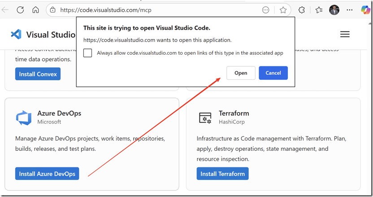Click Visual Studio site title text
The height and width of the screenshot is (197, 373).
tap(51, 35)
